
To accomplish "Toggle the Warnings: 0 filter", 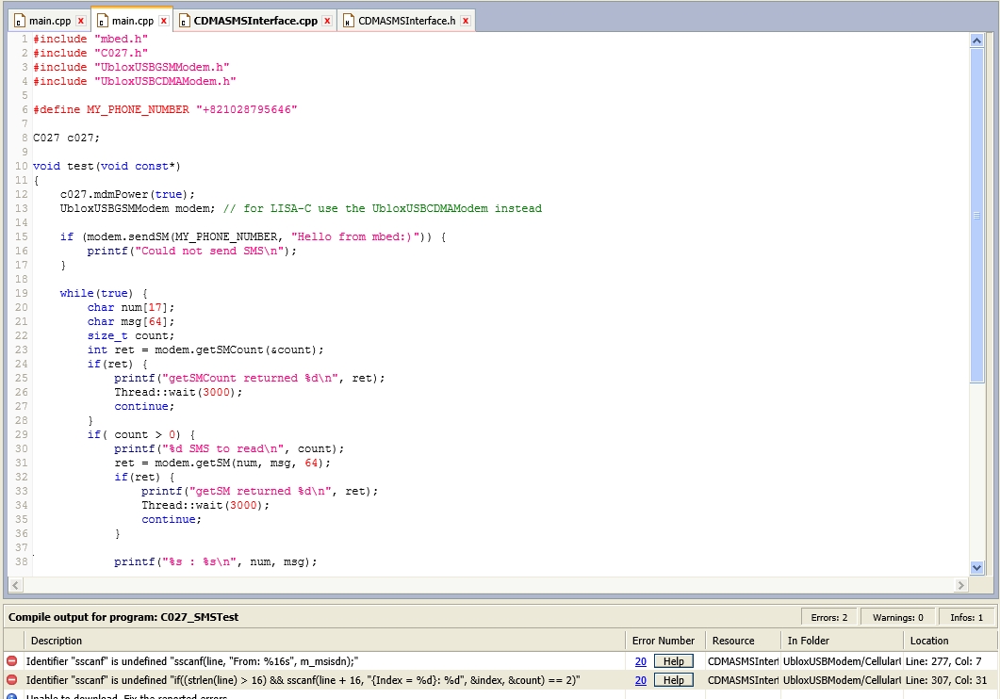I will [x=897, y=617].
